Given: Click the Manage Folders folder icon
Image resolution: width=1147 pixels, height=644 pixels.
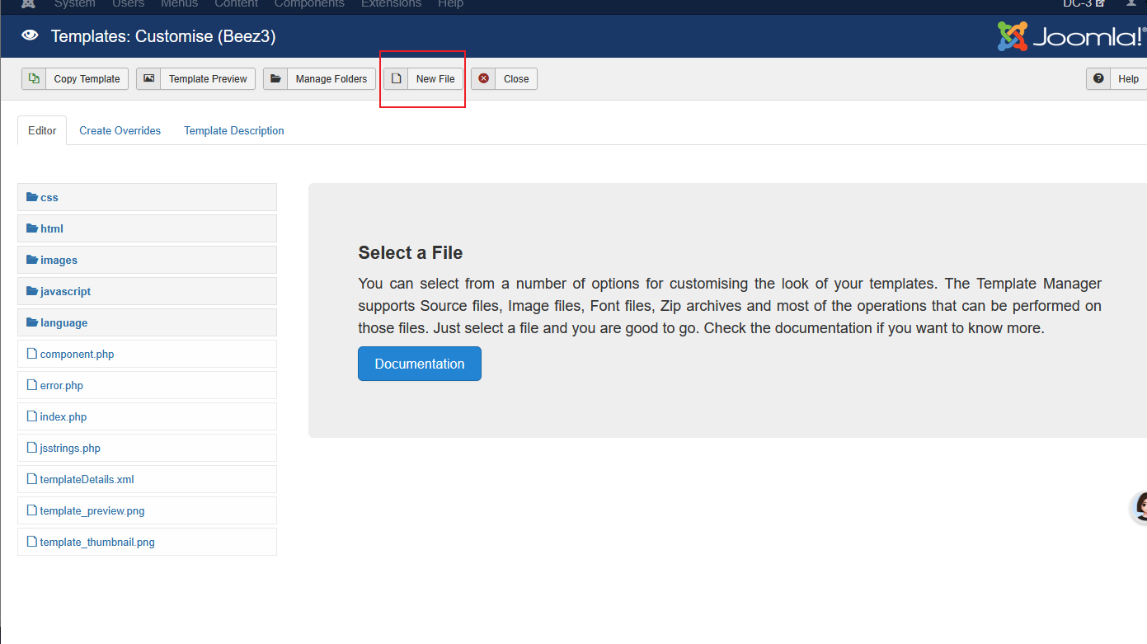Looking at the screenshot, I should (x=275, y=79).
